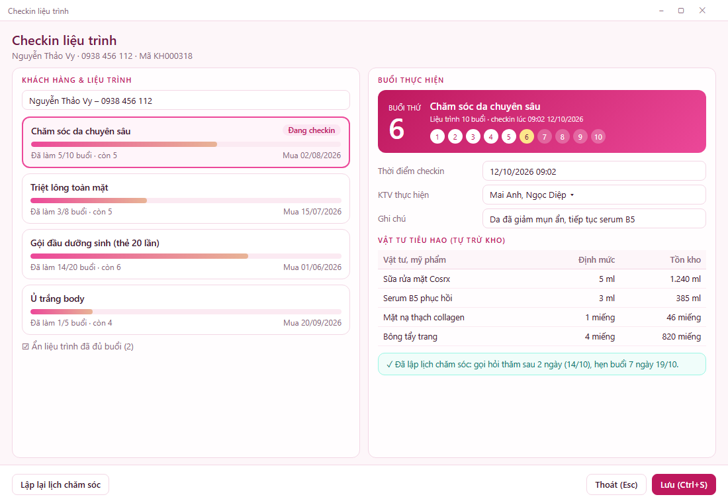Select the Serum B5 phục hồi row

click(542, 298)
